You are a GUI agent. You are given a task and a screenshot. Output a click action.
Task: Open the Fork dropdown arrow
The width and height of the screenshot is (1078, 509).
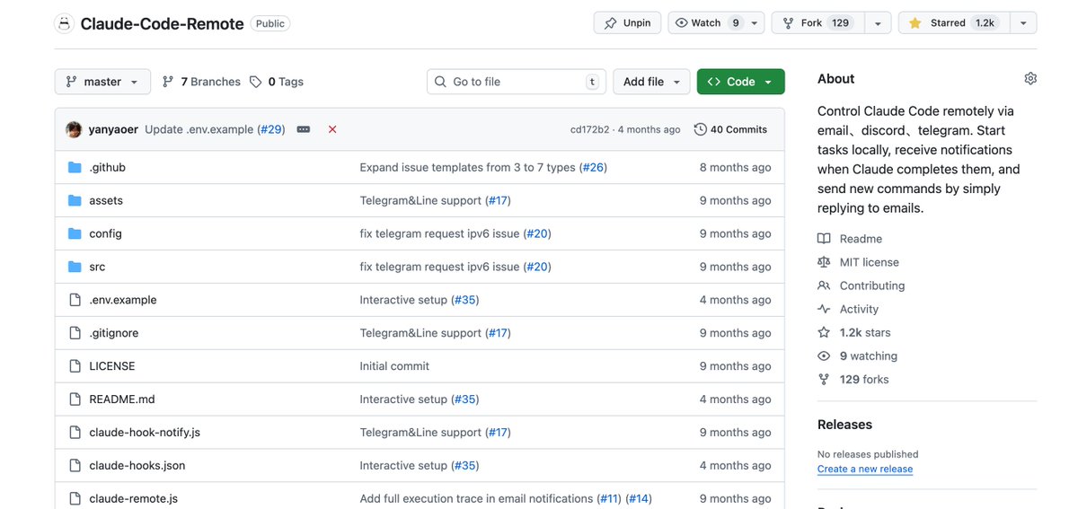[x=879, y=22]
